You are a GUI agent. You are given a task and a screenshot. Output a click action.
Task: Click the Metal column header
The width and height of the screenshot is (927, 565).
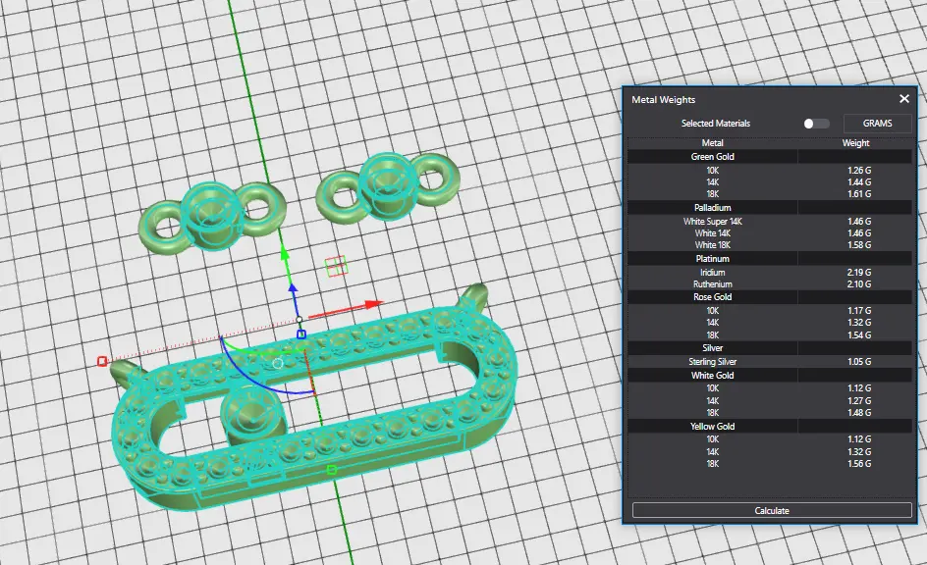[712, 143]
